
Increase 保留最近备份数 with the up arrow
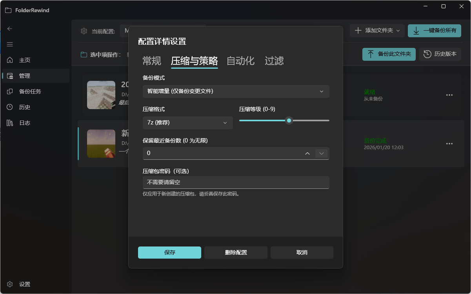pos(307,153)
